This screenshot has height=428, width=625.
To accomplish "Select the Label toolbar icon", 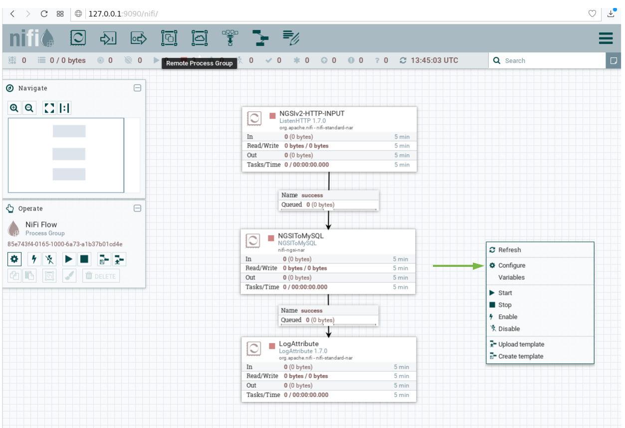I will click(290, 38).
